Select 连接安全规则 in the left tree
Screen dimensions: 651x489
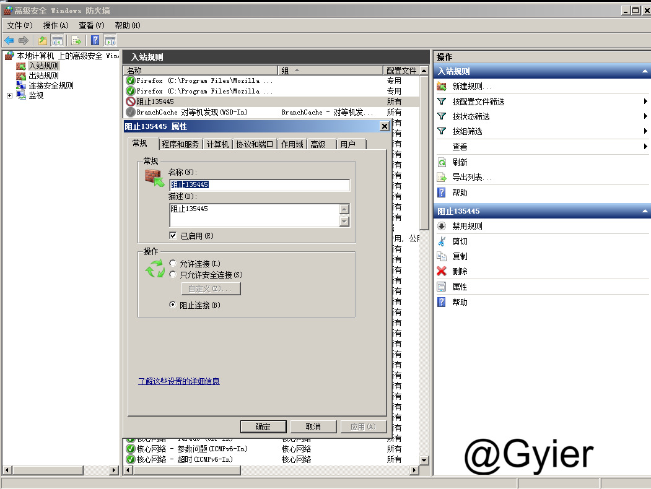coord(51,85)
